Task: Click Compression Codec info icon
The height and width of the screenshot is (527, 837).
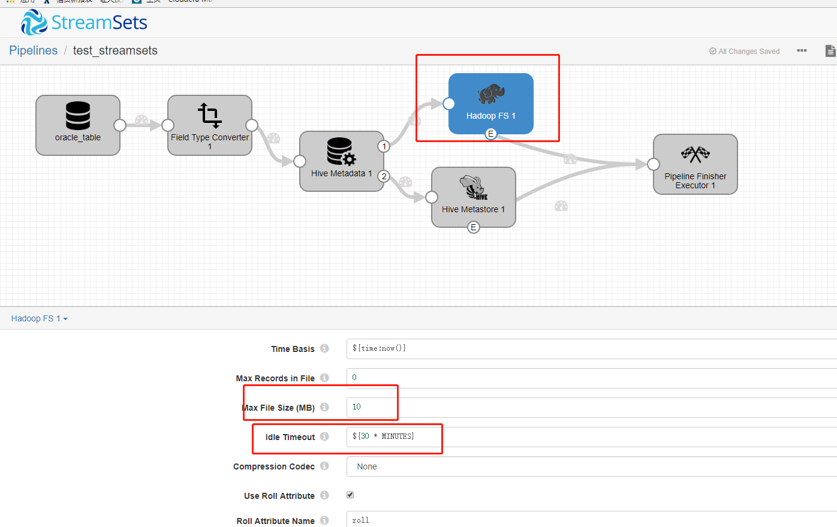Action: pyautogui.click(x=324, y=466)
